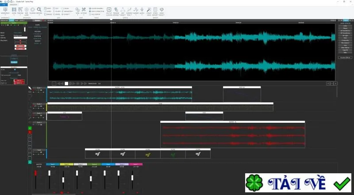Click the Tải Về download banner
This screenshot has width=354, height=195.
[298, 183]
